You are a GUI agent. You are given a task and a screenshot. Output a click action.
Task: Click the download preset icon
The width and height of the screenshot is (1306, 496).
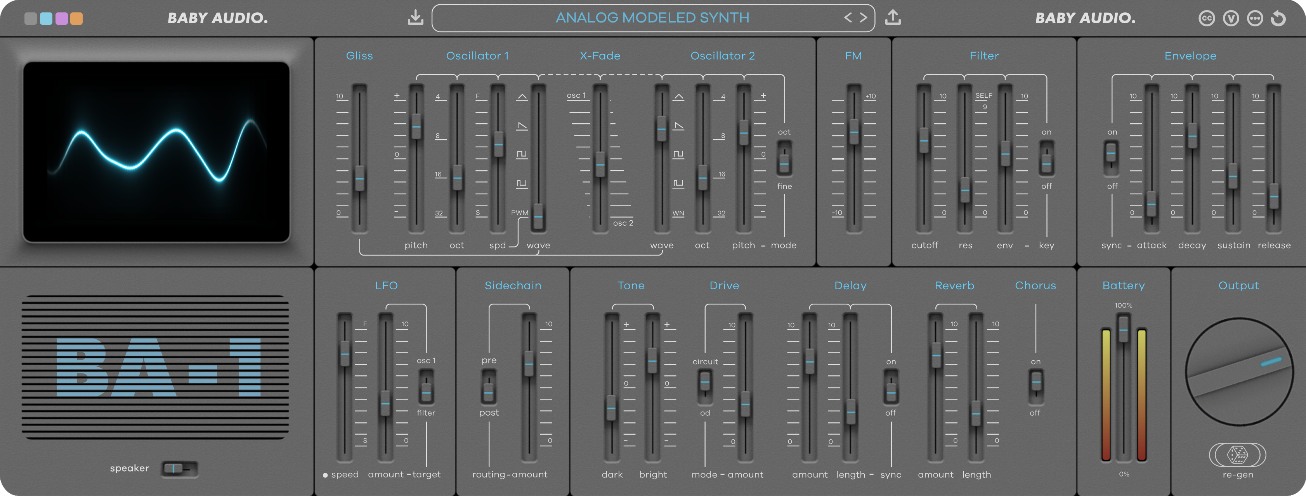[416, 17]
